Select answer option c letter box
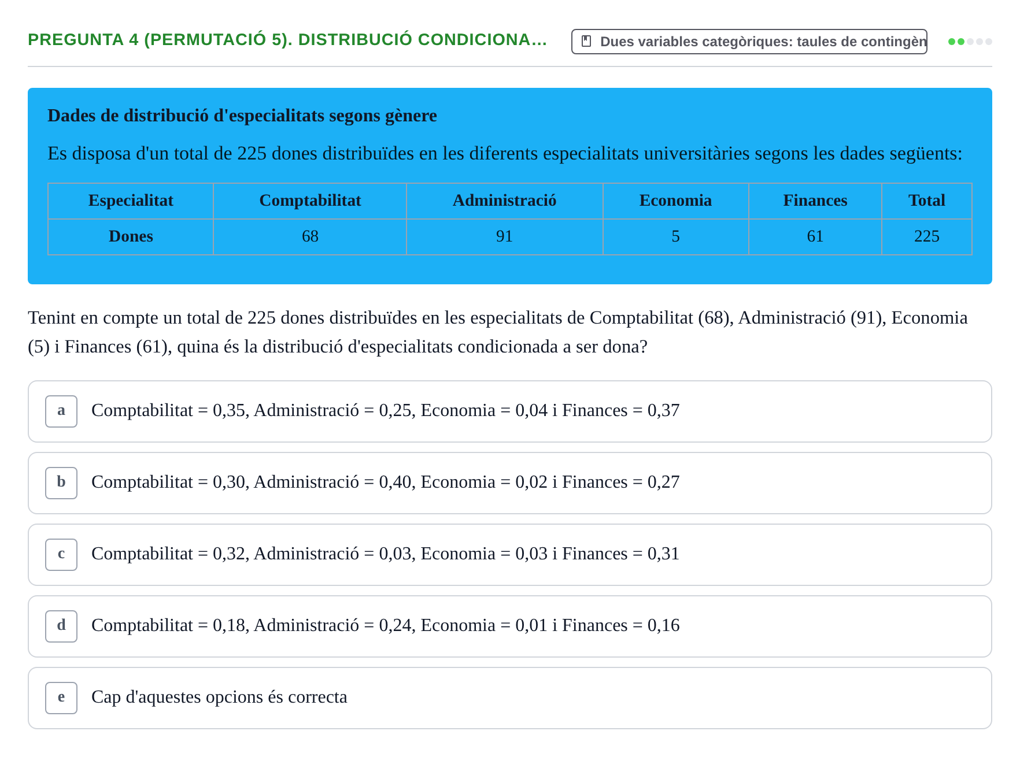 pos(61,554)
